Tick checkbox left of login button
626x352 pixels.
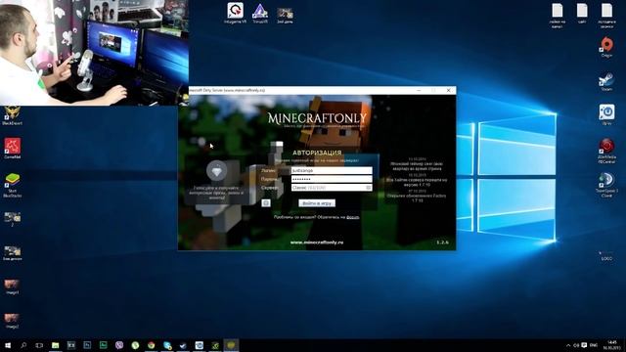pyautogui.click(x=266, y=202)
